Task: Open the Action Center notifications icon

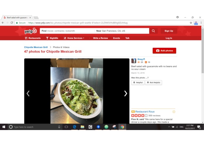Action: pos(199,127)
